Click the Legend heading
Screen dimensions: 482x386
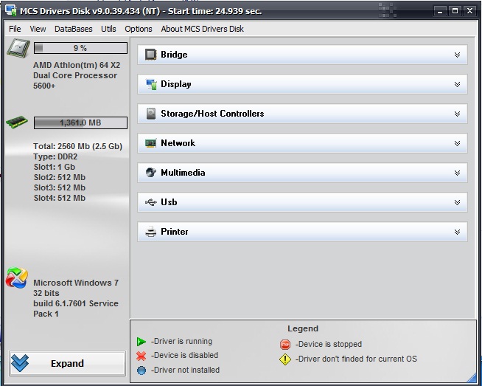(x=303, y=328)
